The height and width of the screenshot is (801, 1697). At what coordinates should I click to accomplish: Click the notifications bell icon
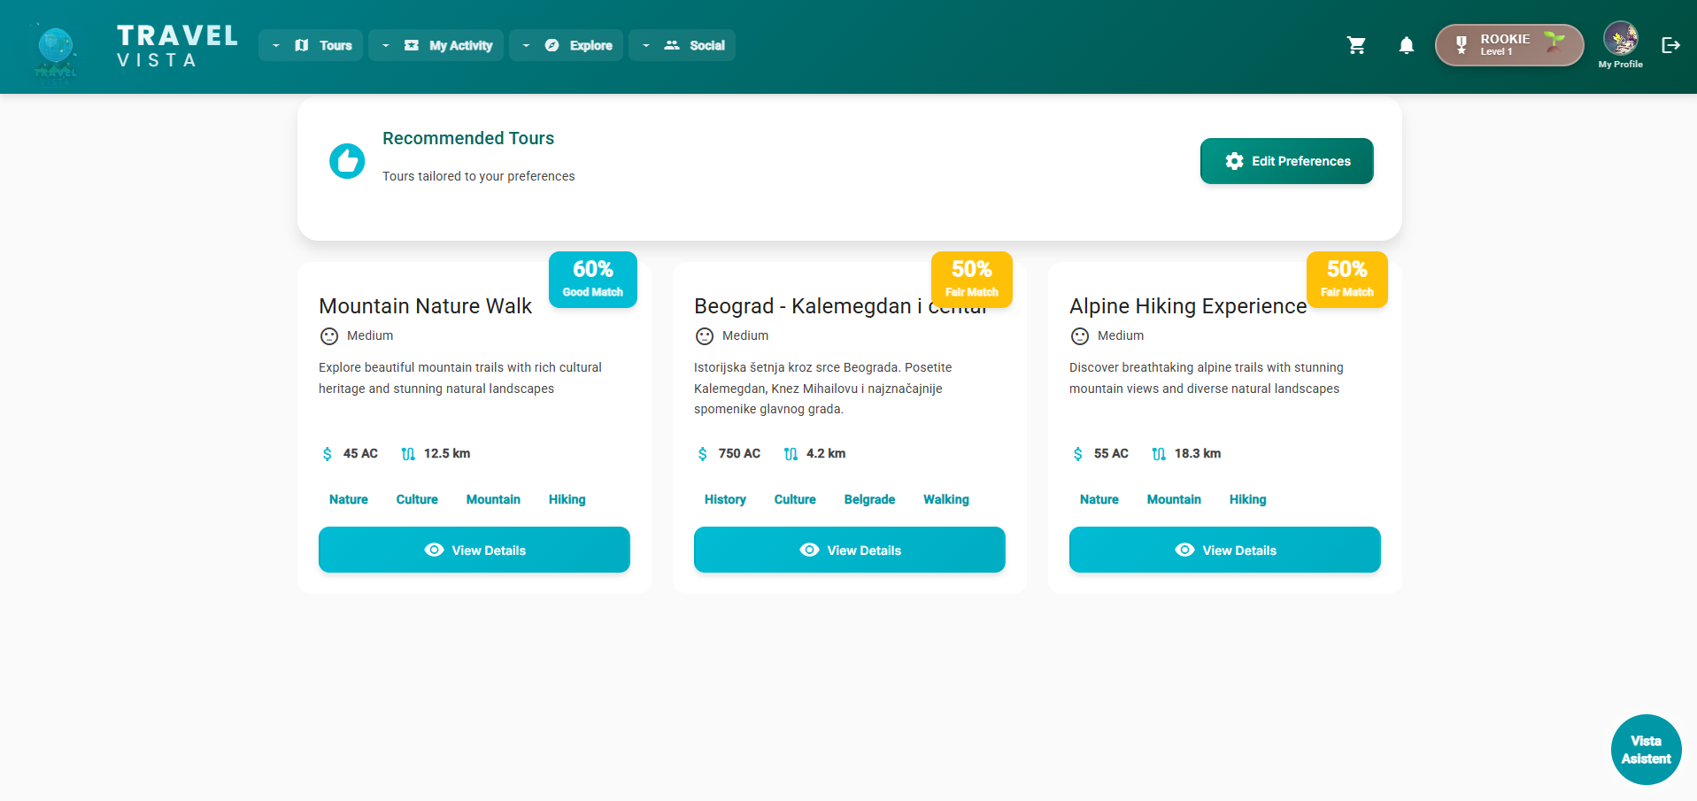1406,45
